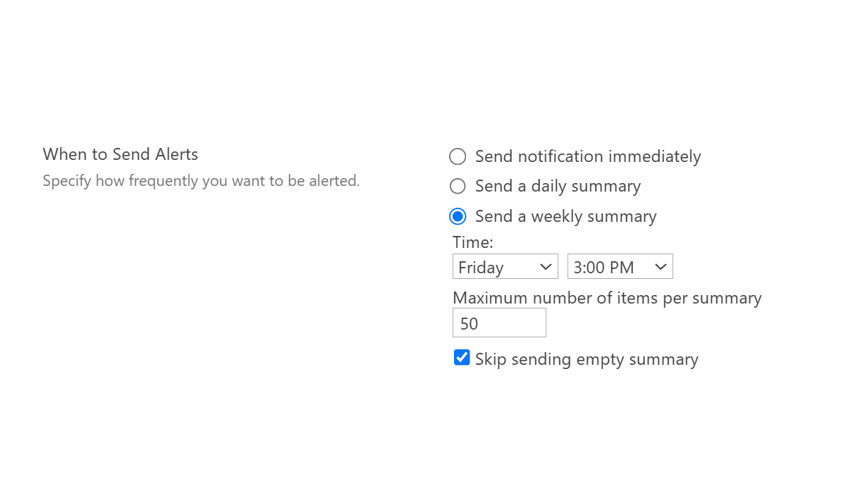The image size is (846, 493).
Task: Select the Send notification immediately radio button
Action: tap(458, 156)
